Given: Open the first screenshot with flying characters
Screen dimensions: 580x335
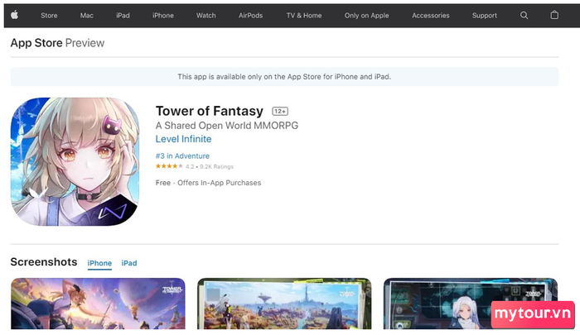Looking at the screenshot, I should pyautogui.click(x=98, y=304).
